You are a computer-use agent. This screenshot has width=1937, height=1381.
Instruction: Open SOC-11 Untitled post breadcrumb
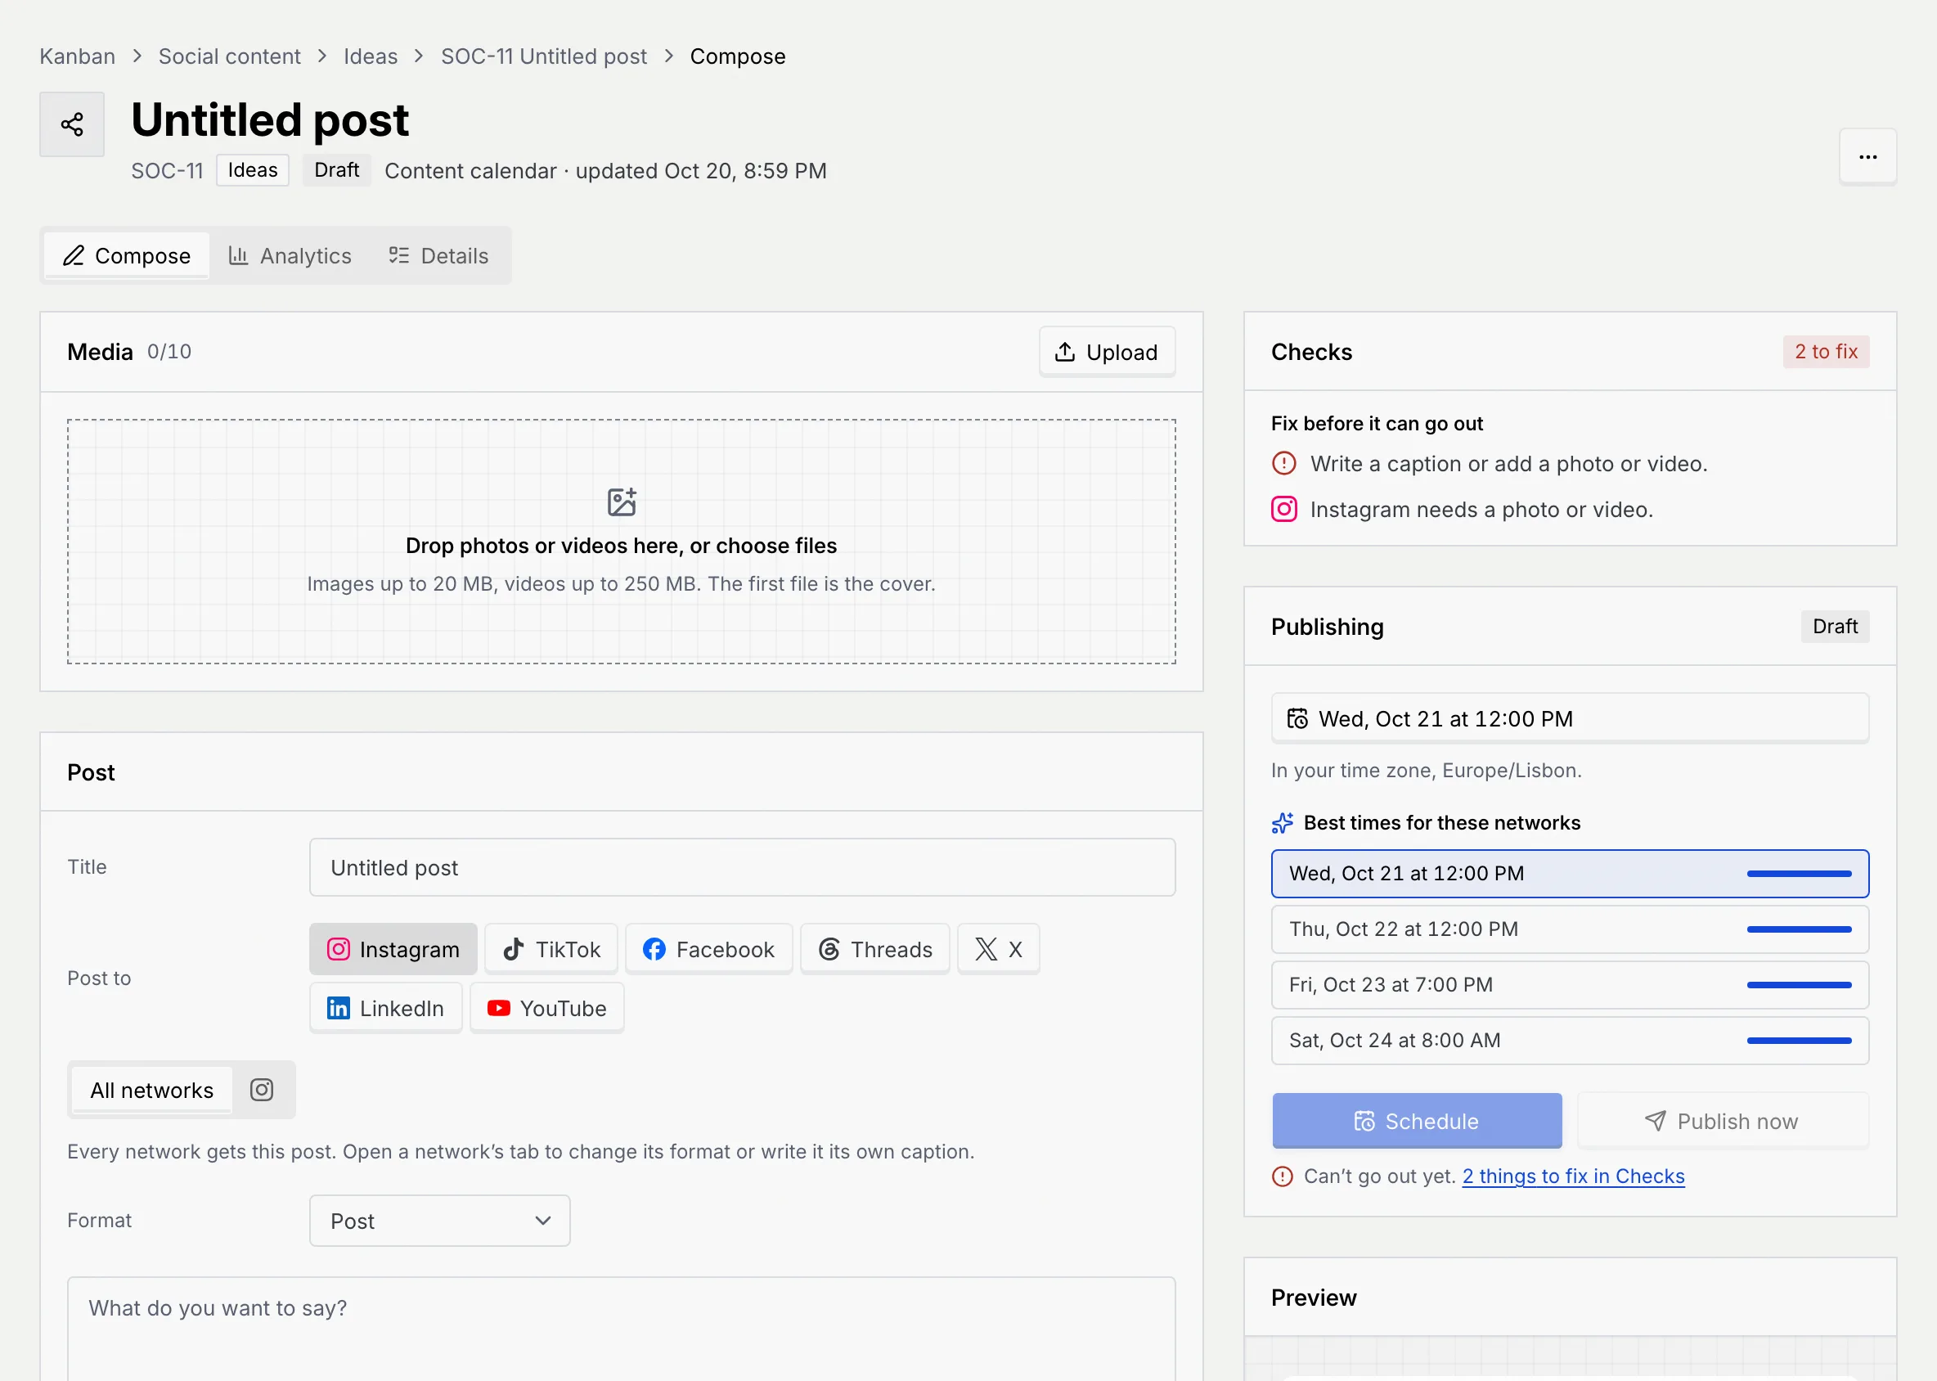point(543,56)
